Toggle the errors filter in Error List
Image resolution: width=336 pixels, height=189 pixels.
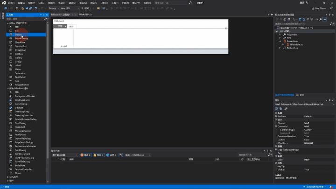click(x=85, y=154)
